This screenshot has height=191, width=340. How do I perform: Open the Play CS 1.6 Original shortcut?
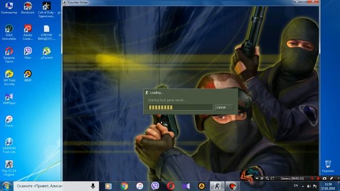(9, 168)
